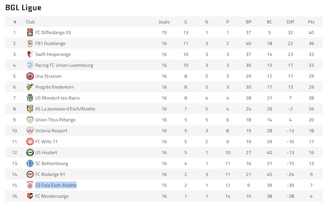Screen dimensions: 325x205
Task: Click the US Mondorf-les-Bains green crest
Action: tap(30, 98)
